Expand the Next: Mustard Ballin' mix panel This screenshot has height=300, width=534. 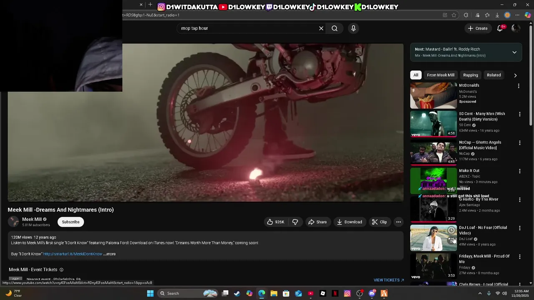(x=514, y=52)
